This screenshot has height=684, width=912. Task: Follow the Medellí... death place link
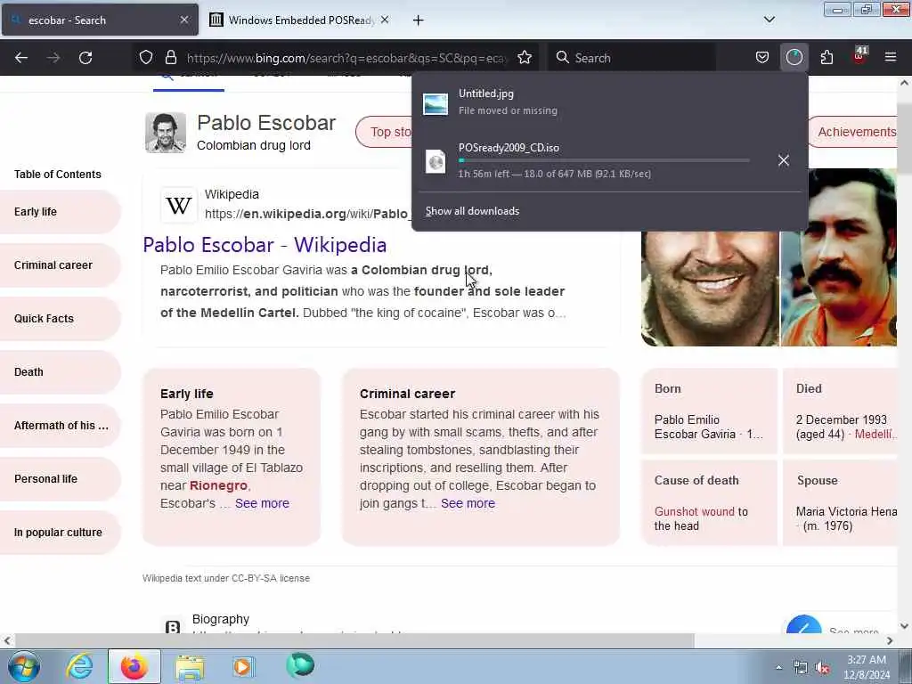[876, 434]
